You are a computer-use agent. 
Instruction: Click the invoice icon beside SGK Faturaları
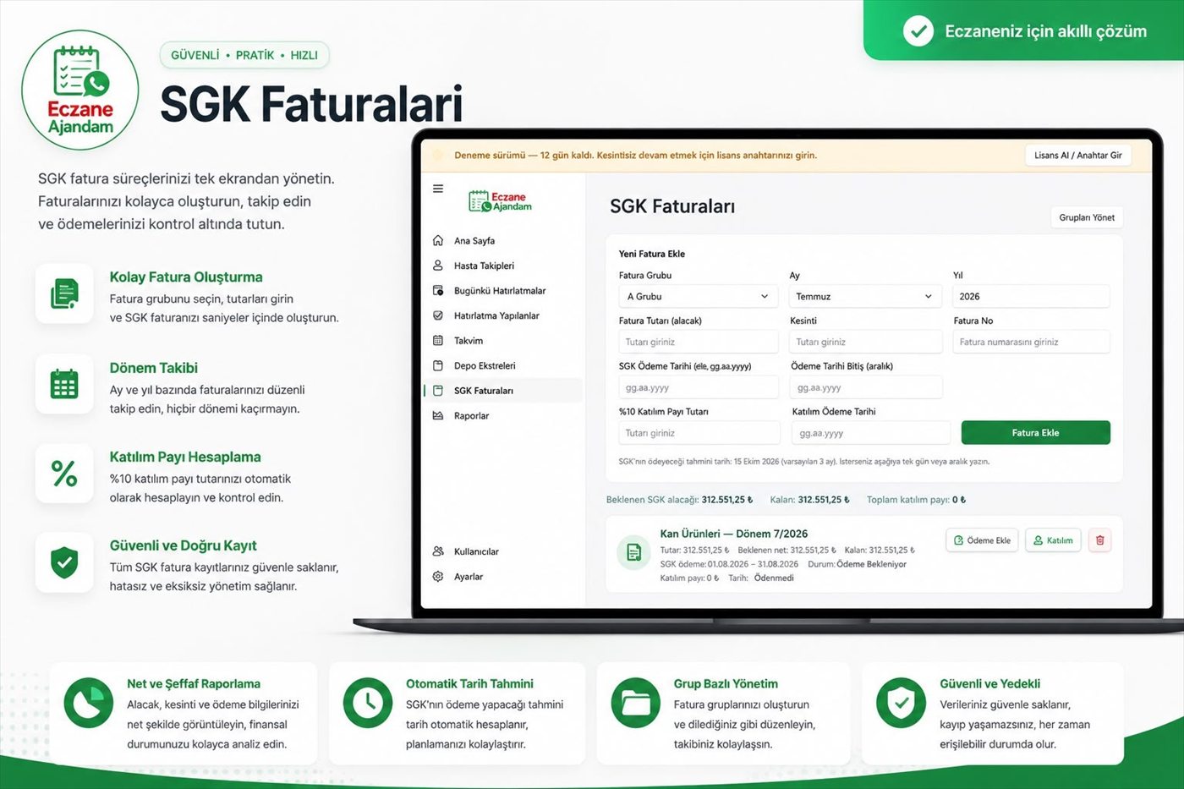point(438,391)
